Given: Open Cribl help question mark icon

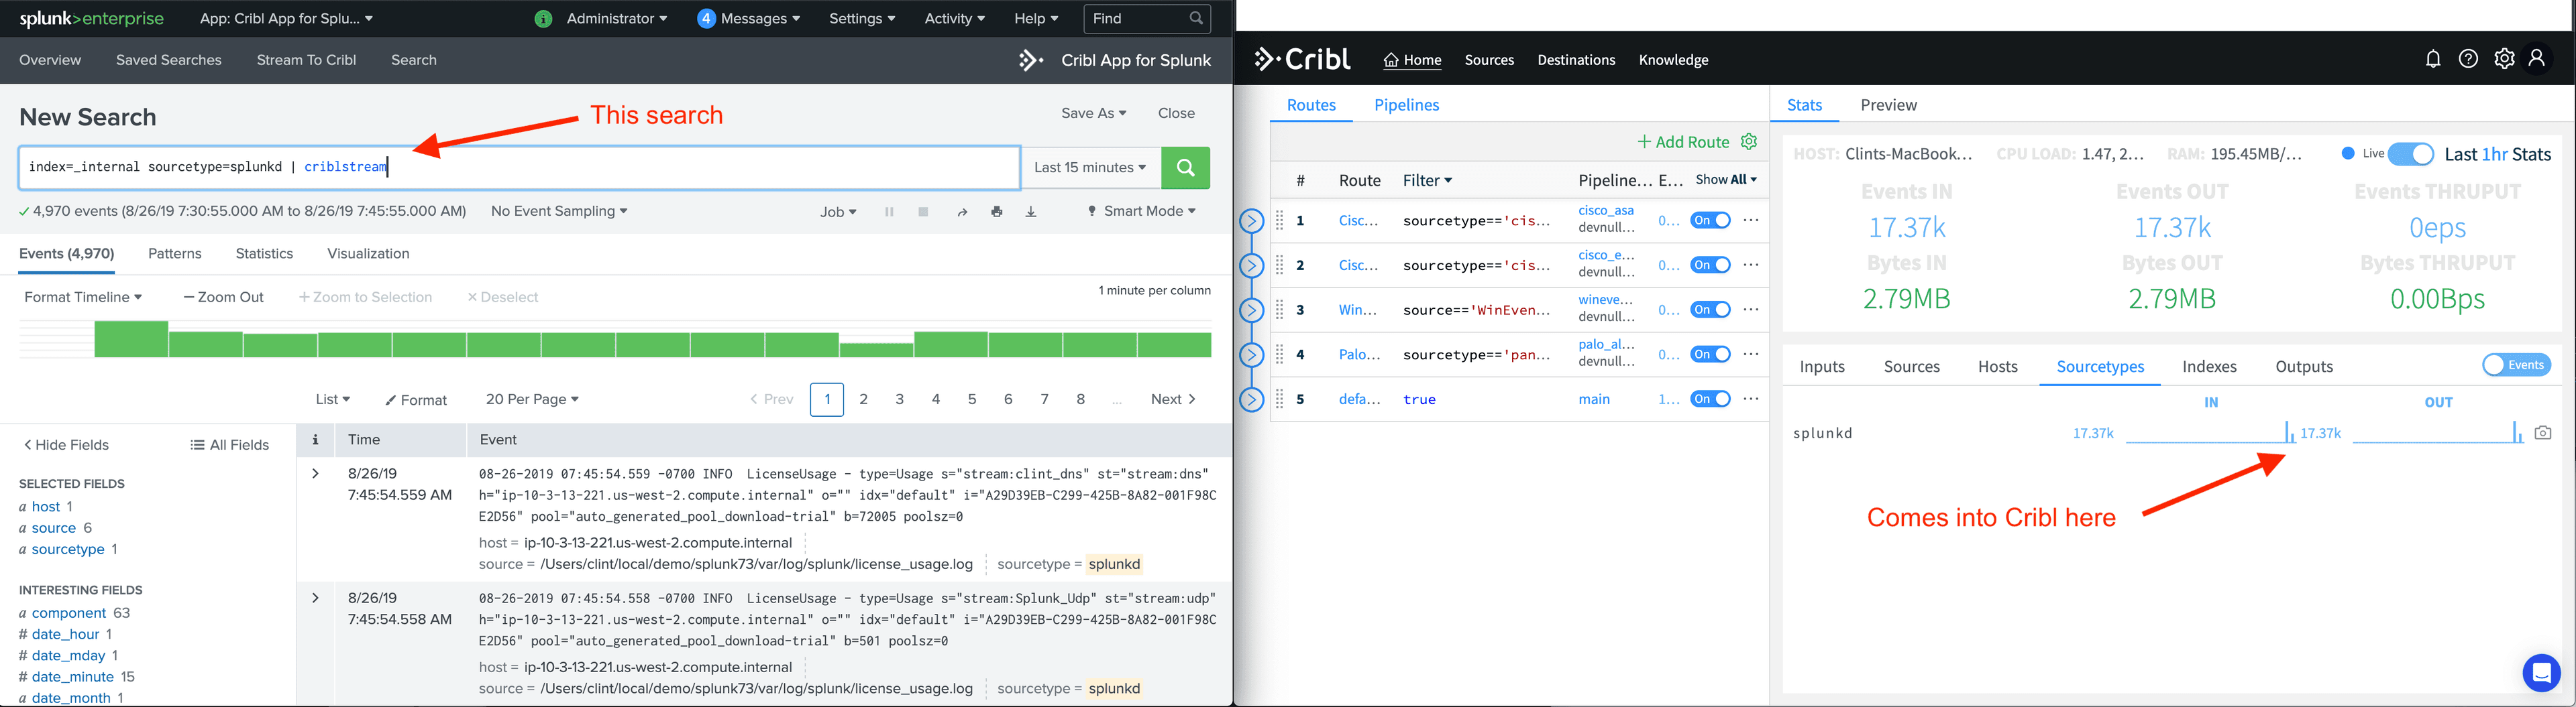Looking at the screenshot, I should (2468, 59).
